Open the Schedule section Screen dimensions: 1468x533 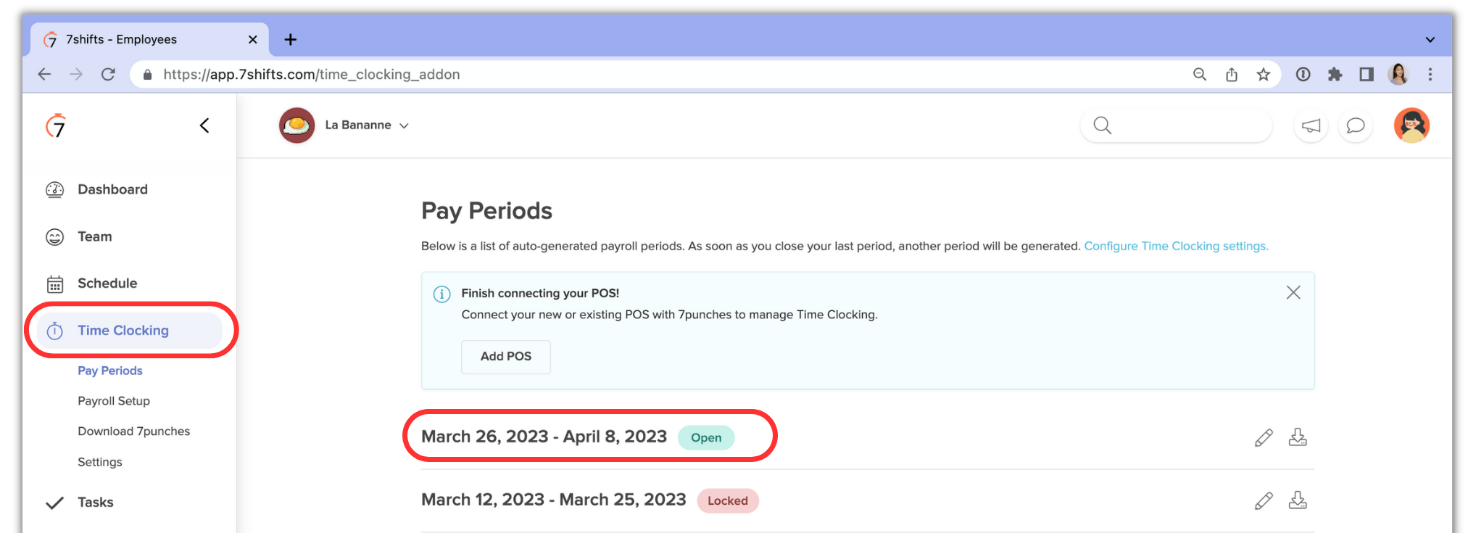107,283
